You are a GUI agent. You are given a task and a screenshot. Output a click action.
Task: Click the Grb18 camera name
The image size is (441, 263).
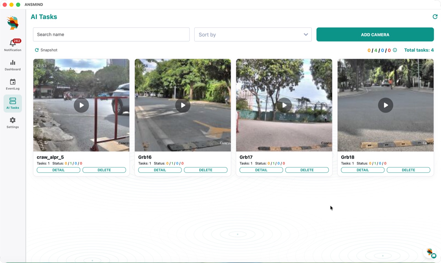point(348,157)
